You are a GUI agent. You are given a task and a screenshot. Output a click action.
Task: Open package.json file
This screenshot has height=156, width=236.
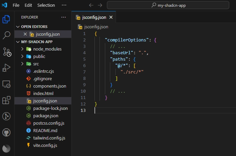pos(43,116)
